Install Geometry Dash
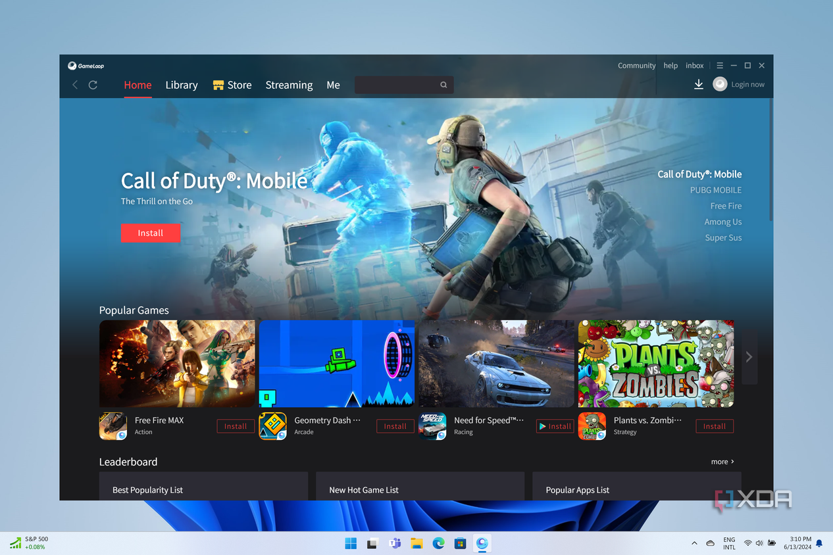 (x=395, y=426)
